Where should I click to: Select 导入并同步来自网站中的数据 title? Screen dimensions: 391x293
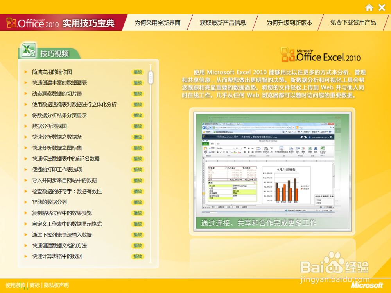pos(65,181)
